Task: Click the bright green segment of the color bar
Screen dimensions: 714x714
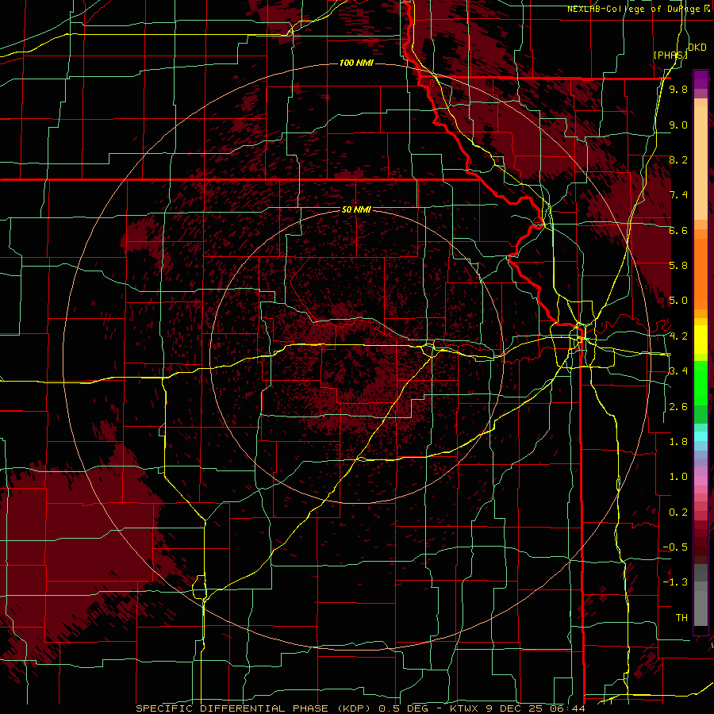Action: tap(701, 383)
